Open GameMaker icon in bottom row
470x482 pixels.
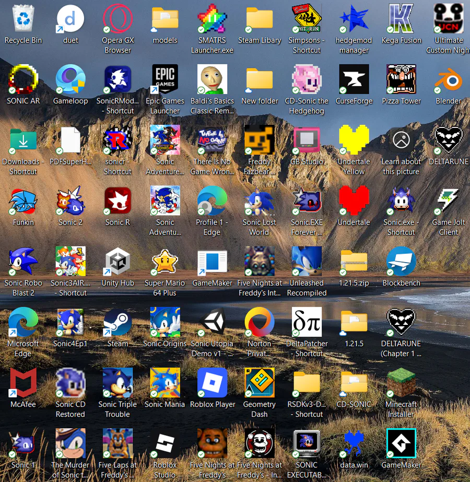pyautogui.click(x=401, y=443)
